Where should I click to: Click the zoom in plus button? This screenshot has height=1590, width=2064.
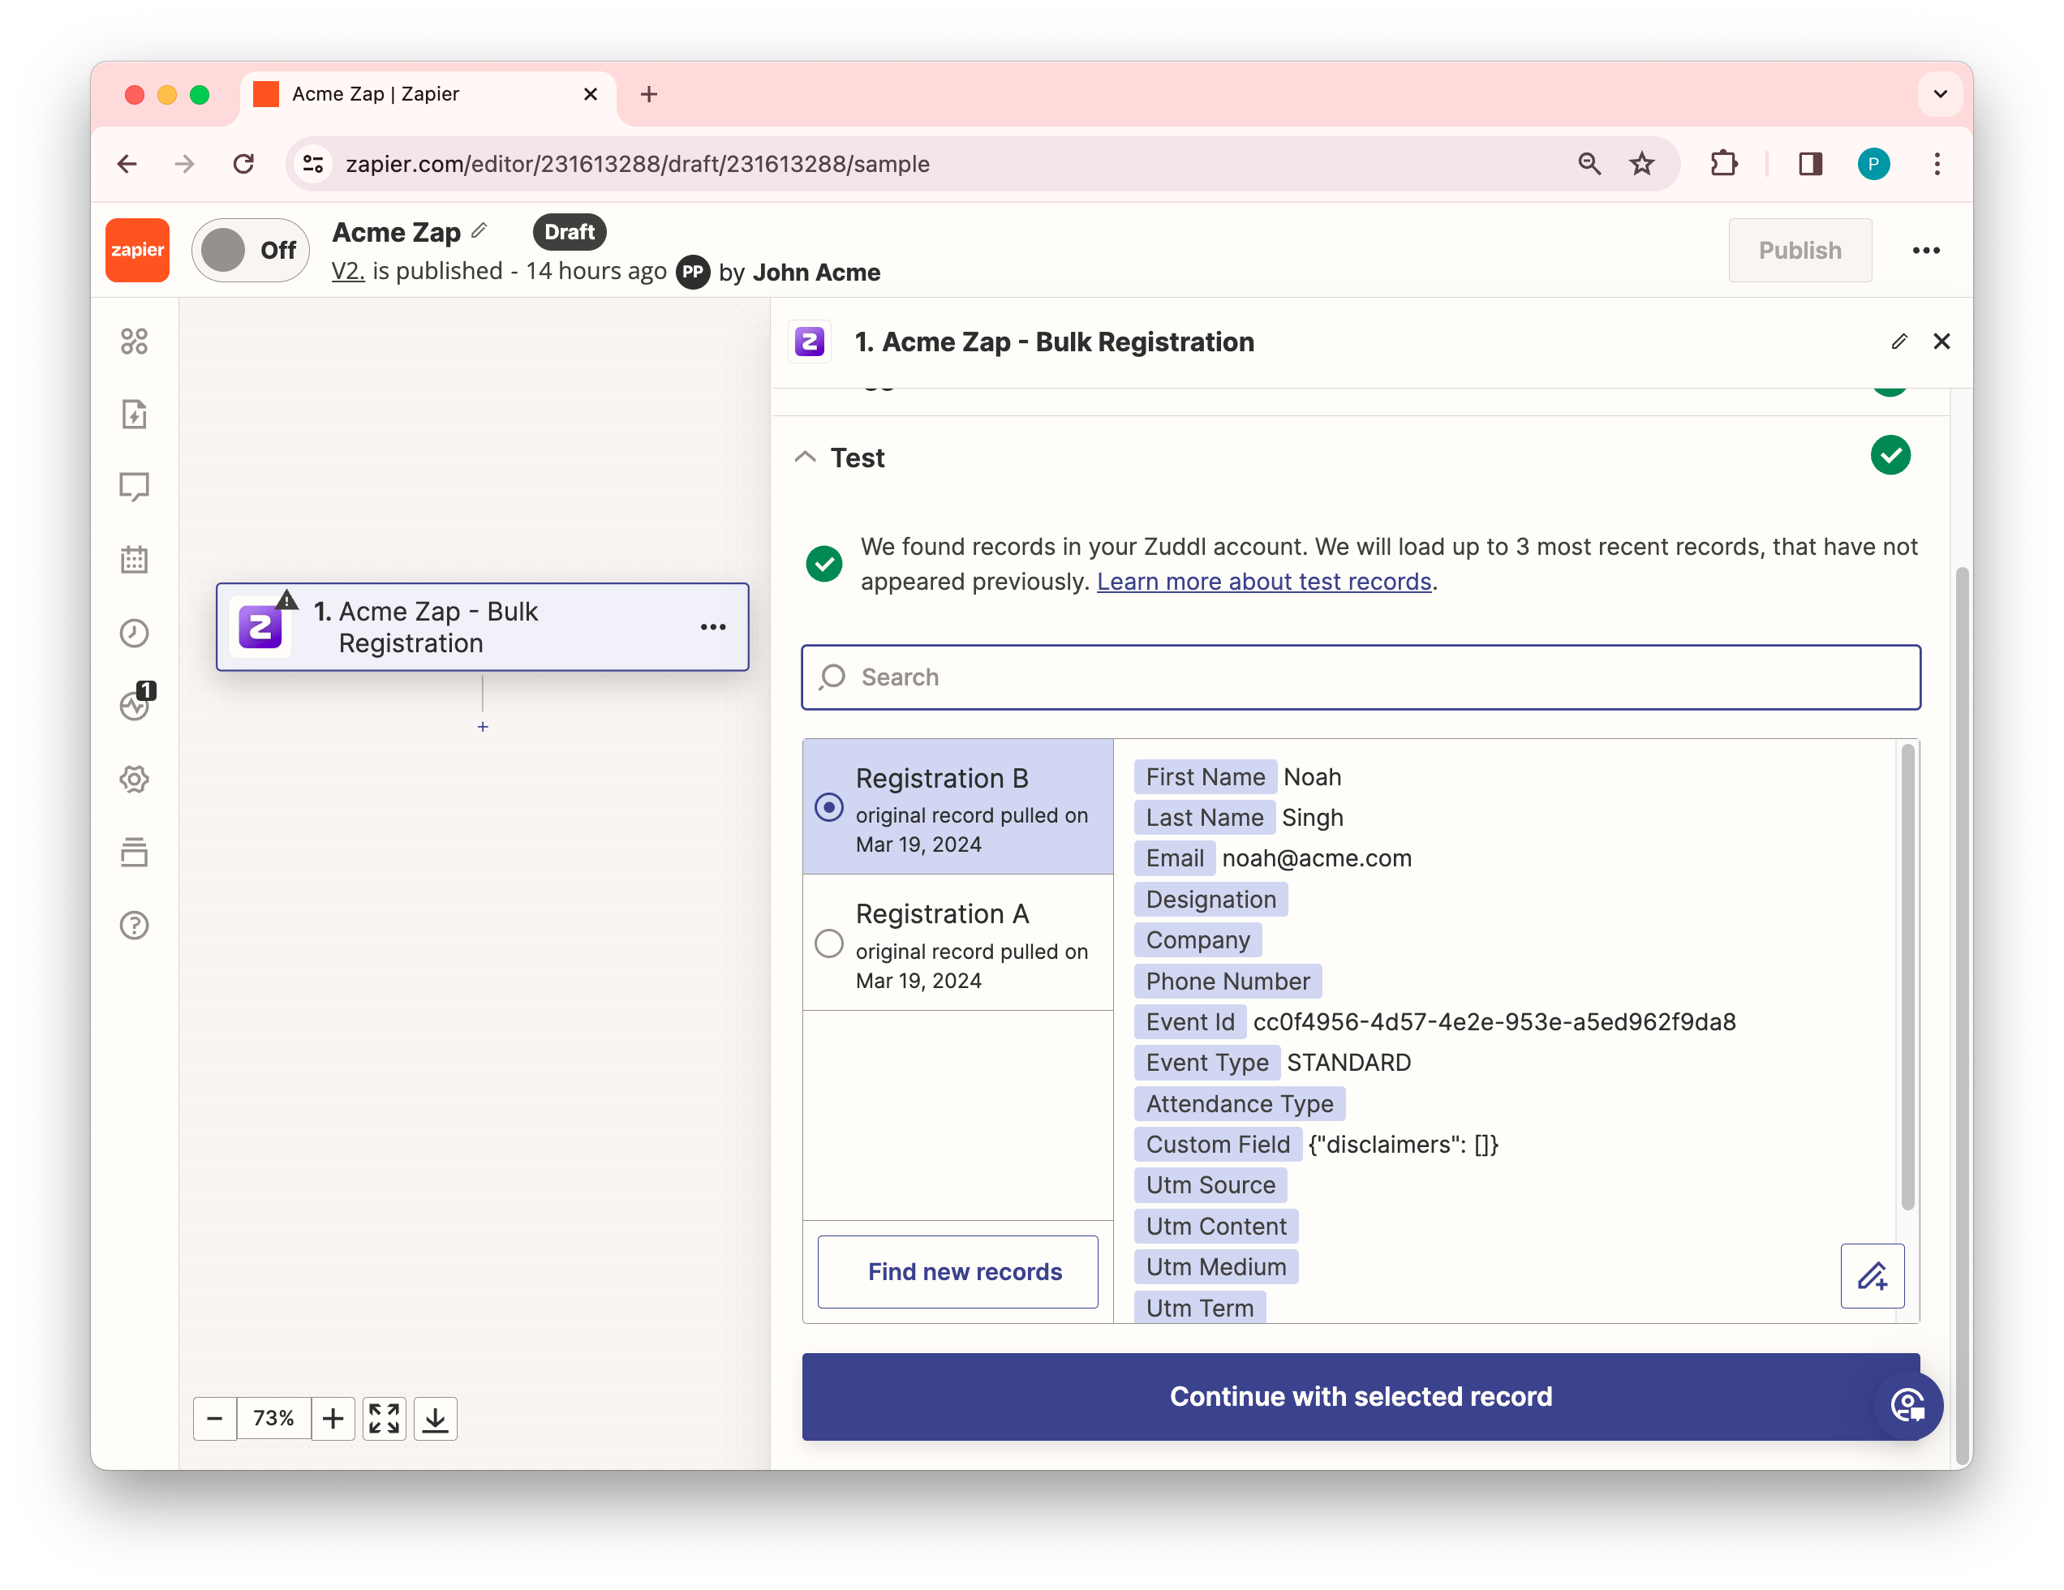point(333,1418)
